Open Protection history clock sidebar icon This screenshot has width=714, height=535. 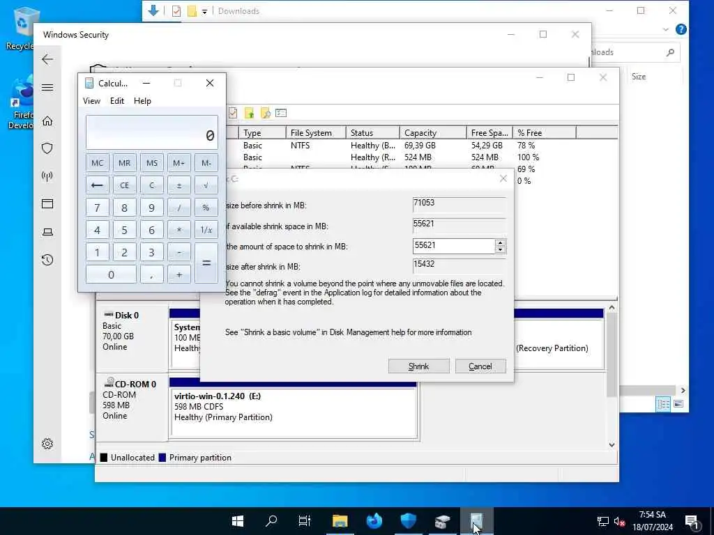47,260
